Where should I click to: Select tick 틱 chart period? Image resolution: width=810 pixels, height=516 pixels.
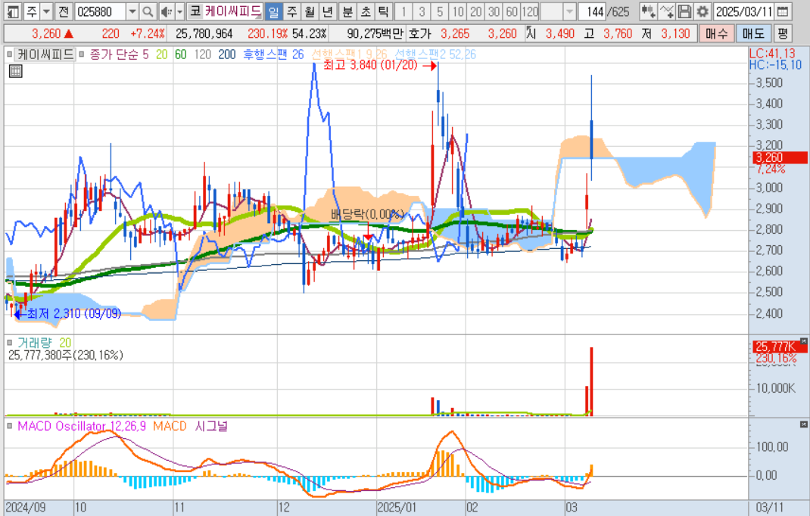coord(383,11)
